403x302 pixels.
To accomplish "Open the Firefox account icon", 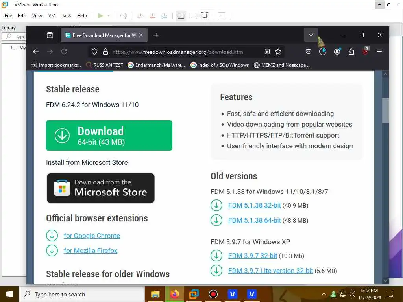I will click(337, 52).
